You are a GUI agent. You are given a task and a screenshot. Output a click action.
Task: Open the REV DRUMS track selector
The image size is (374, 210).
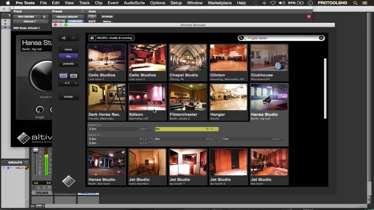click(x=27, y=17)
